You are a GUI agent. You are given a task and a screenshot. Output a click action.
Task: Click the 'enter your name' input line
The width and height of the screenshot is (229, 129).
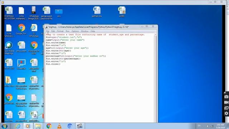point(65,40)
